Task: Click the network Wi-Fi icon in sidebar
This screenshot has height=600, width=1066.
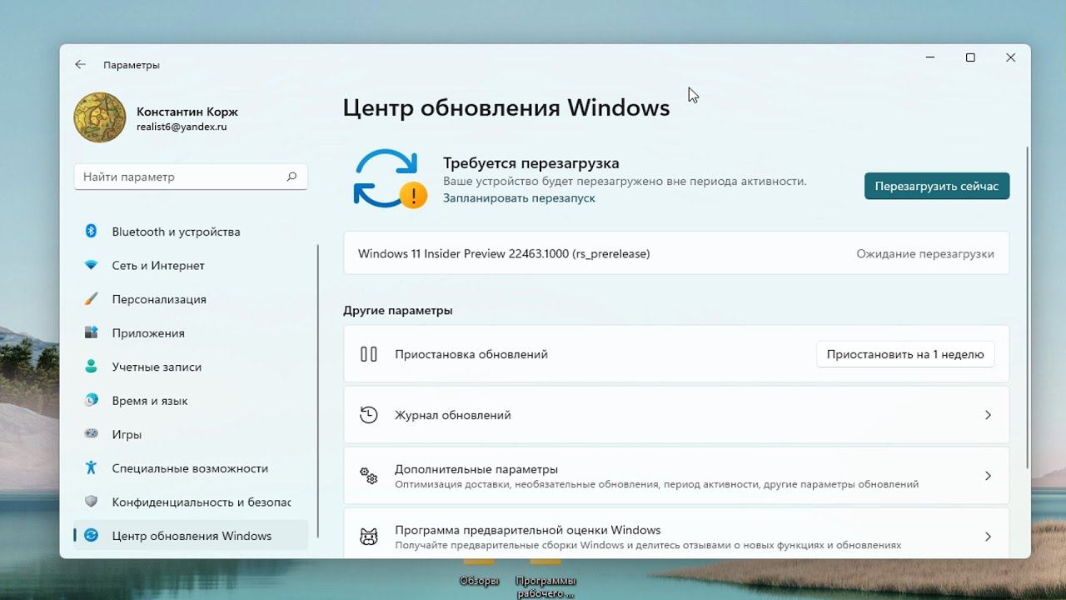Action: (x=92, y=265)
